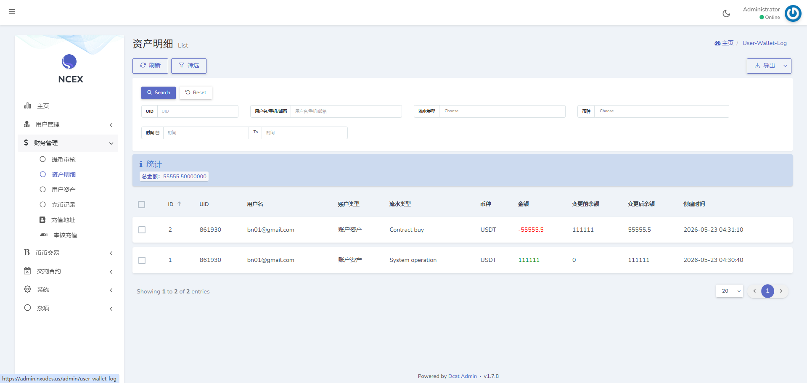This screenshot has height=383, width=807.
Task: Open 充币记录 in the sidebar
Action: coord(64,205)
